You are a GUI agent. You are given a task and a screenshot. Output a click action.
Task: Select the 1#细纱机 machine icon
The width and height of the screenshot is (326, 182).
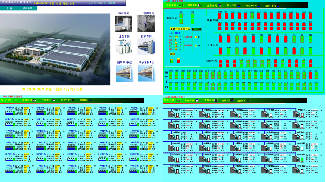10,112
